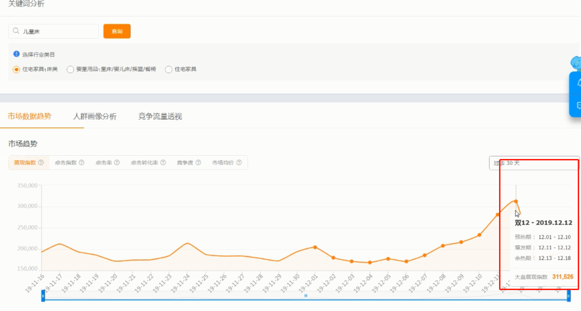Show the 点击指数 metric on chart

pyautogui.click(x=66, y=163)
